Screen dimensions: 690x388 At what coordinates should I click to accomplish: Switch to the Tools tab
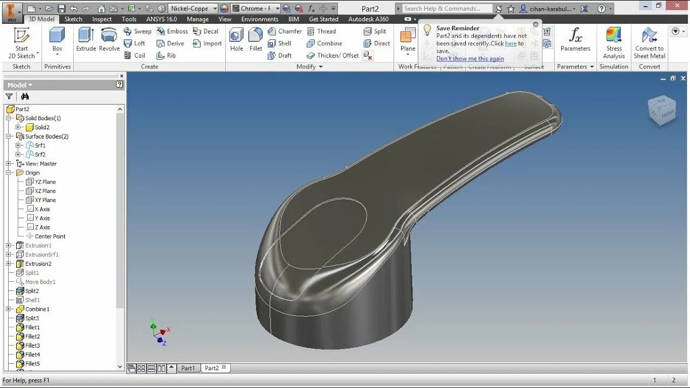pyautogui.click(x=129, y=19)
